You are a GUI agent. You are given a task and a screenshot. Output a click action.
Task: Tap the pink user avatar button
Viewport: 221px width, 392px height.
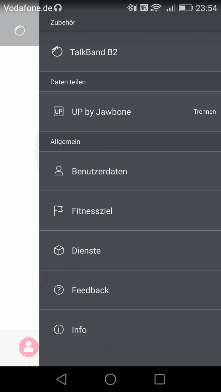pos(29,347)
